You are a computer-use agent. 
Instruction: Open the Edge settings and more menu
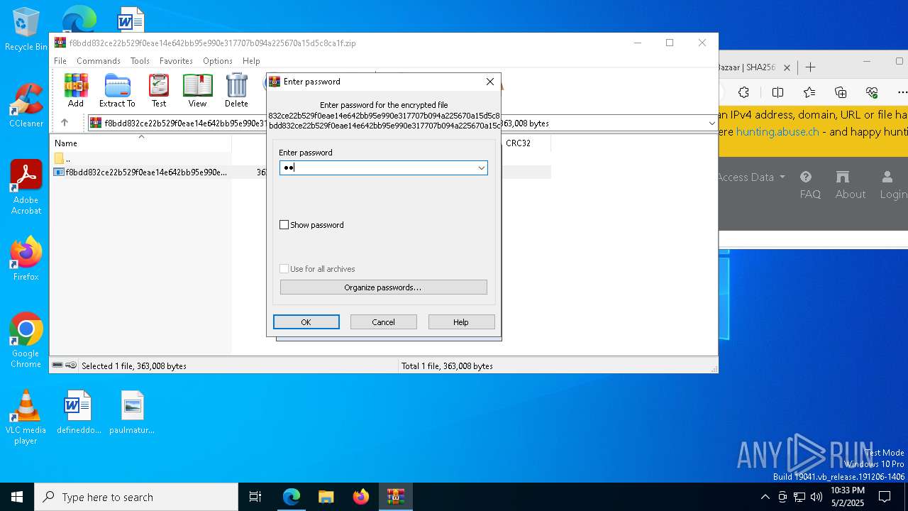click(x=902, y=92)
